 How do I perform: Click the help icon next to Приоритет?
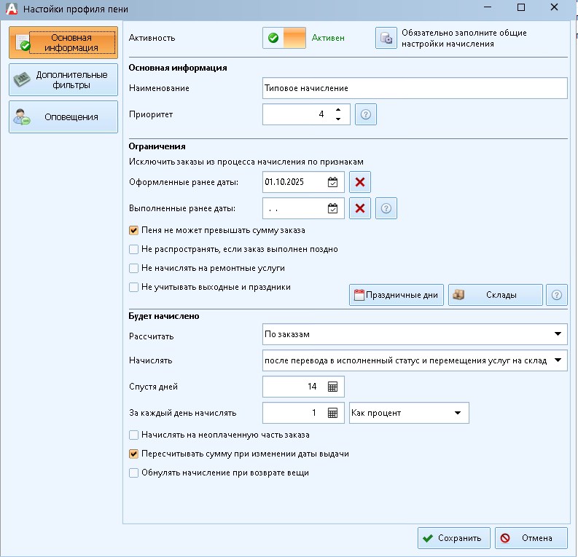point(366,114)
